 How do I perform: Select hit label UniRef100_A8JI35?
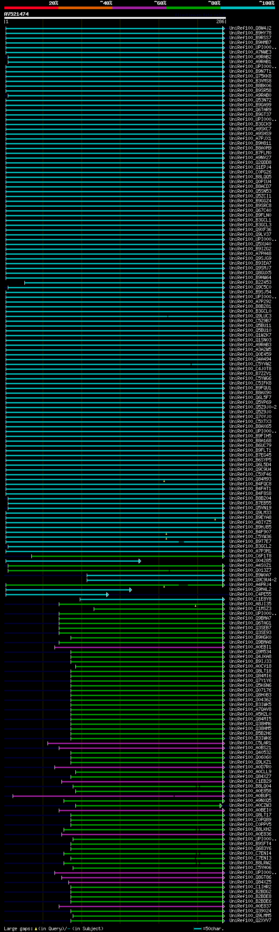[x=250, y=604]
